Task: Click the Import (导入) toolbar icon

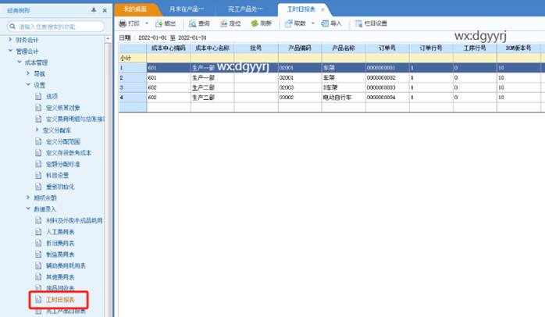Action: click(325, 23)
